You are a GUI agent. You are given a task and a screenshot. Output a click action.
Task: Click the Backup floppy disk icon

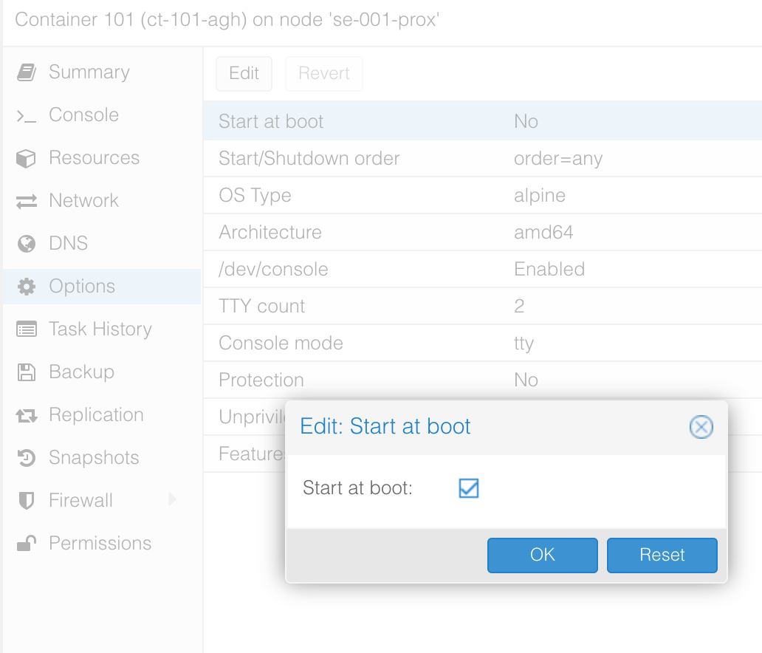[27, 372]
